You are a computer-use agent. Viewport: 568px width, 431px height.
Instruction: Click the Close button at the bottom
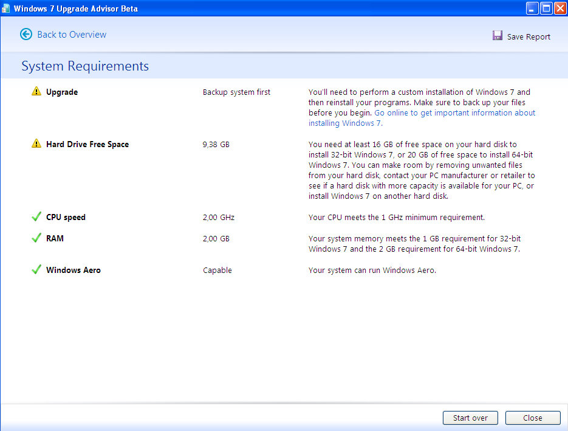tap(533, 418)
